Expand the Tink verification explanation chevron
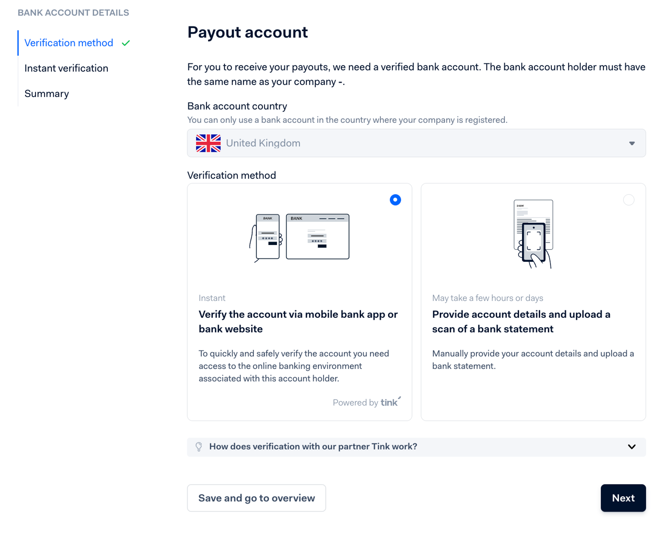The image size is (670, 544). pos(632,447)
